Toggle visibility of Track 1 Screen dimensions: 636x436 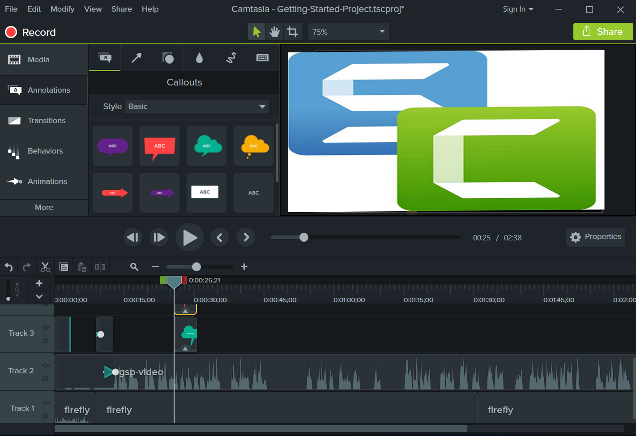coord(46,403)
